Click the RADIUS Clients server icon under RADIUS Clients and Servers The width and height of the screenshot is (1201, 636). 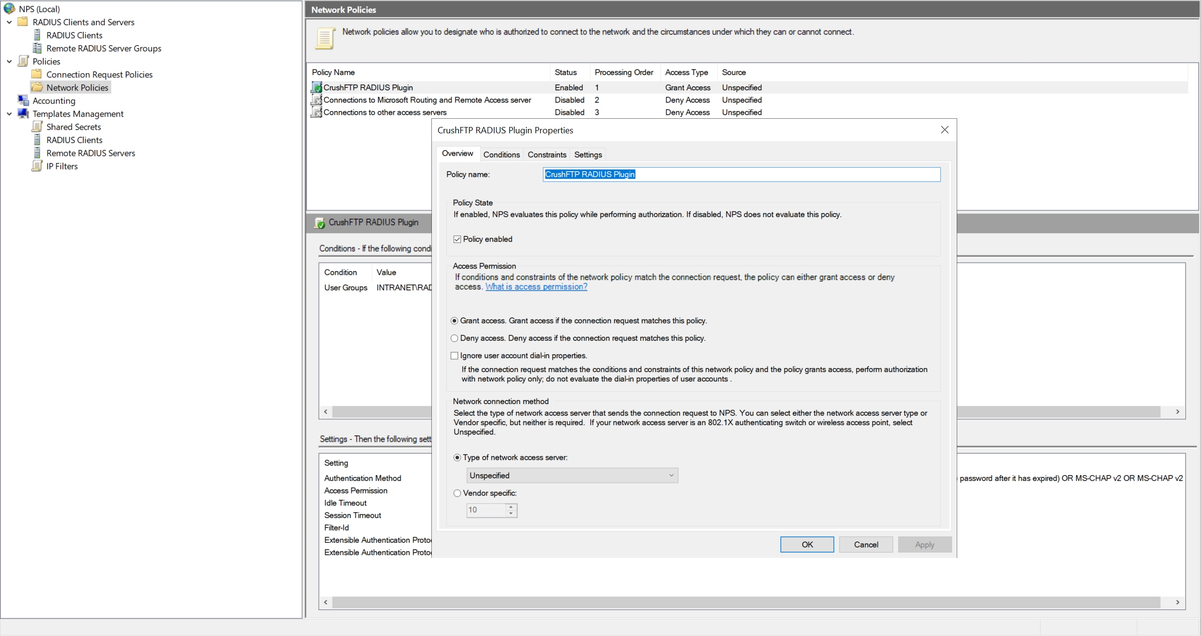37,35
